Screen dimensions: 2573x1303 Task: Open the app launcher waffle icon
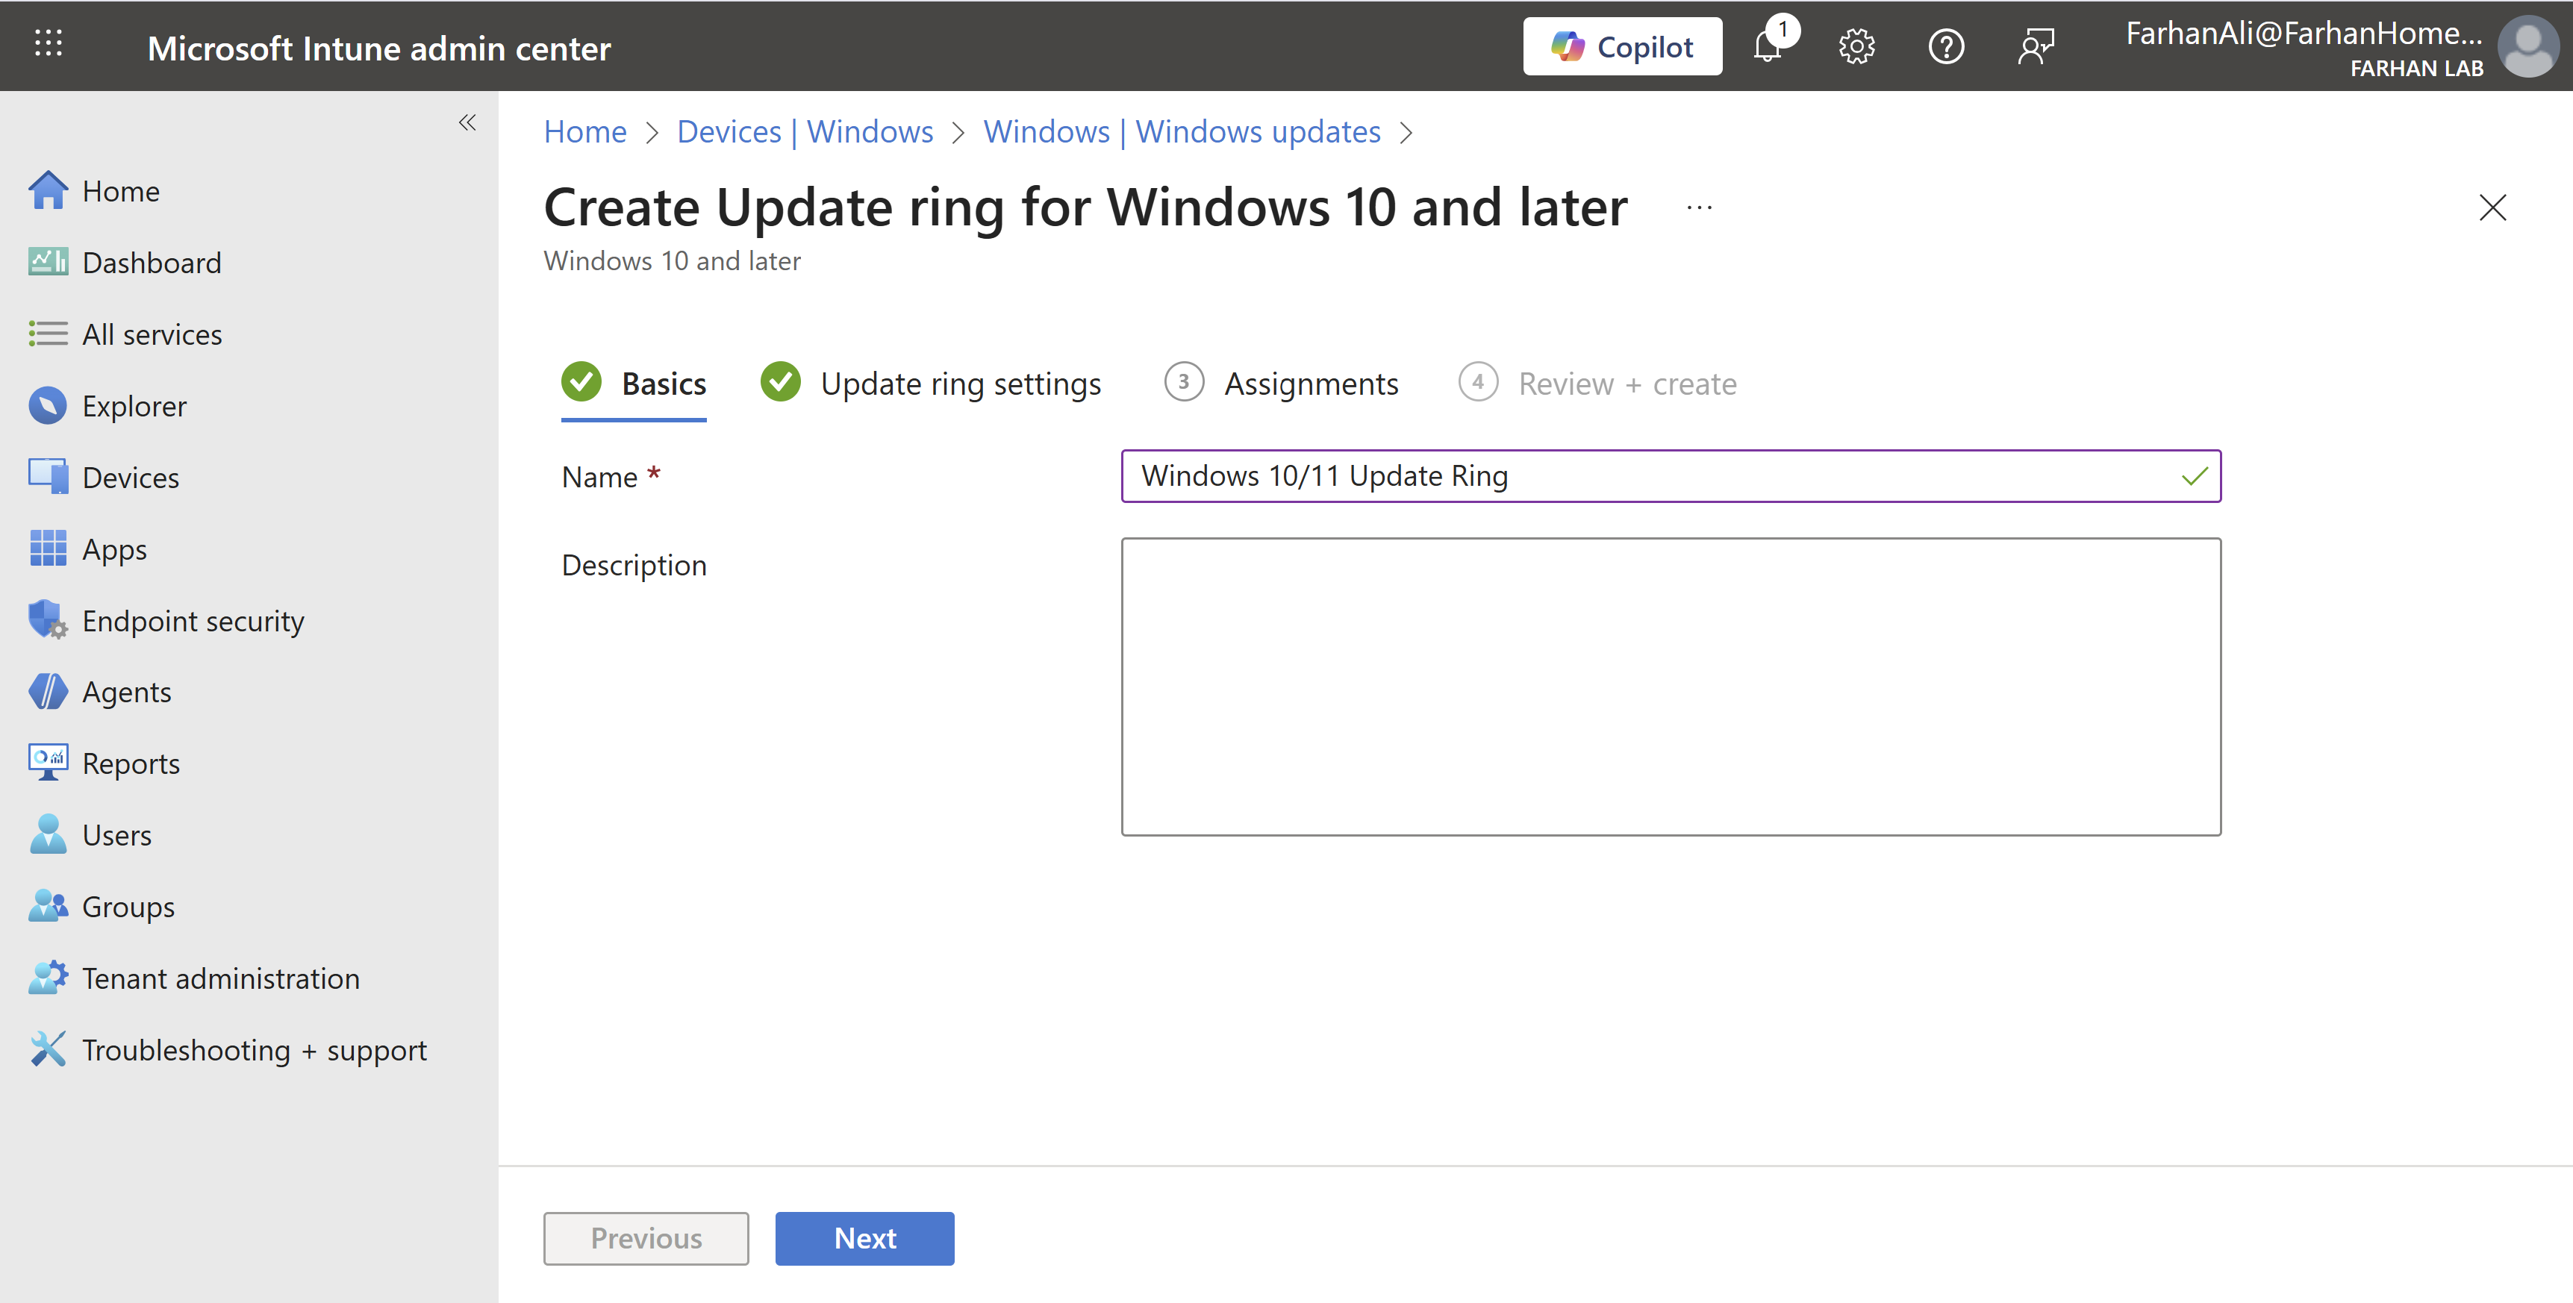pos(48,44)
